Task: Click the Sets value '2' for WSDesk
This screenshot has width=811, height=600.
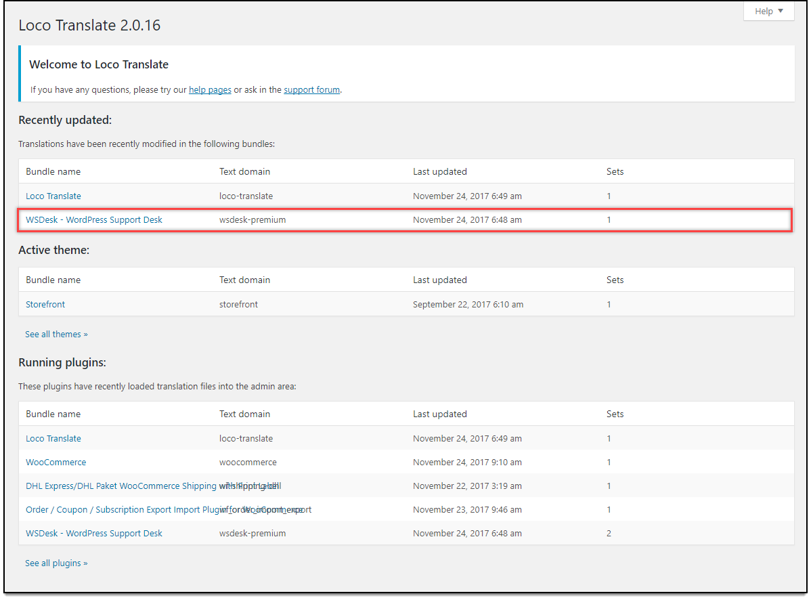Action: [x=609, y=533]
